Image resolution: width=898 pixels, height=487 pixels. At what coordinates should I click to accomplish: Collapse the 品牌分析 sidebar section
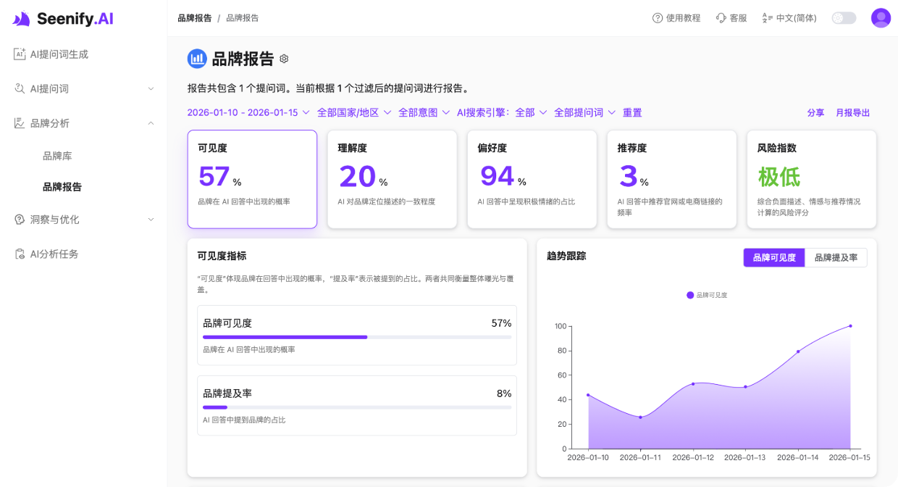151,122
